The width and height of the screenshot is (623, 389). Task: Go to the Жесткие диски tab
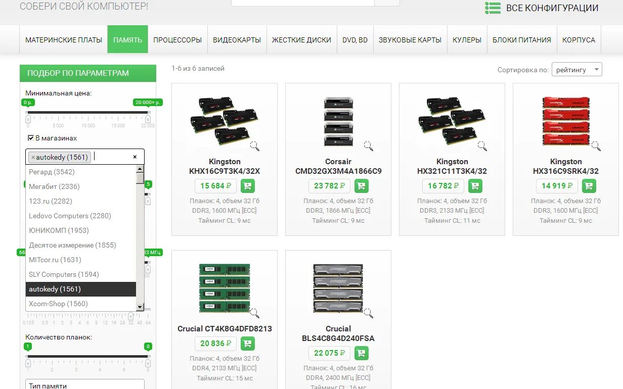tap(301, 39)
